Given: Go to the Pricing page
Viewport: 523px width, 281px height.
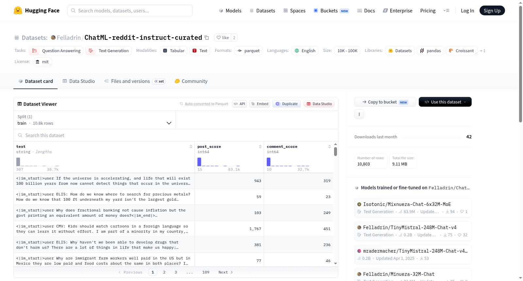Looking at the screenshot, I should (x=428, y=10).
